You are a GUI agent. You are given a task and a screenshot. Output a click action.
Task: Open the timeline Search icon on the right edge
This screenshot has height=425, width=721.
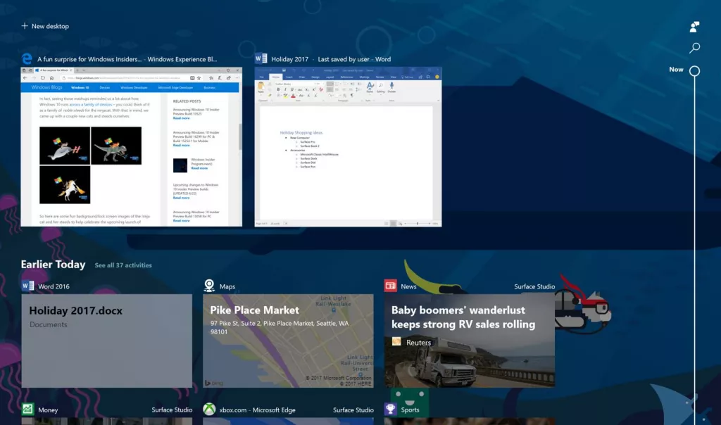click(694, 48)
